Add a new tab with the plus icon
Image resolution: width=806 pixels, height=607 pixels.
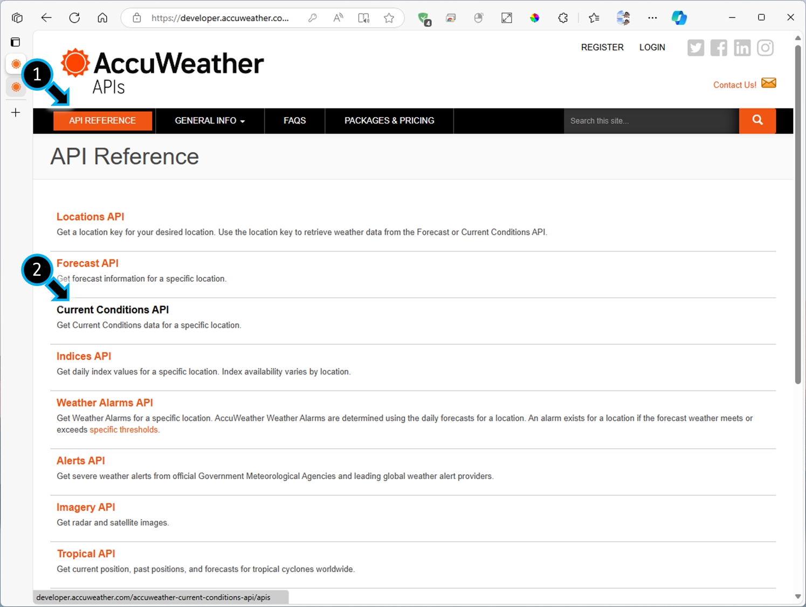pyautogui.click(x=16, y=113)
